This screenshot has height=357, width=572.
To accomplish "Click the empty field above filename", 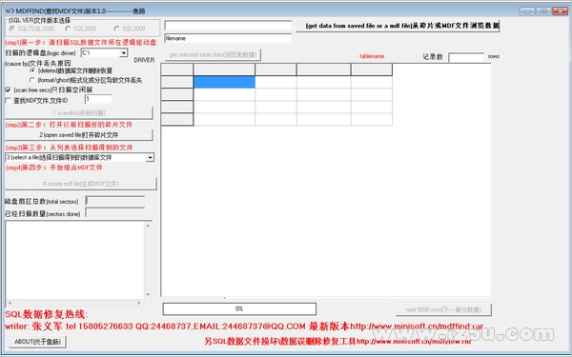I will click(x=228, y=26).
